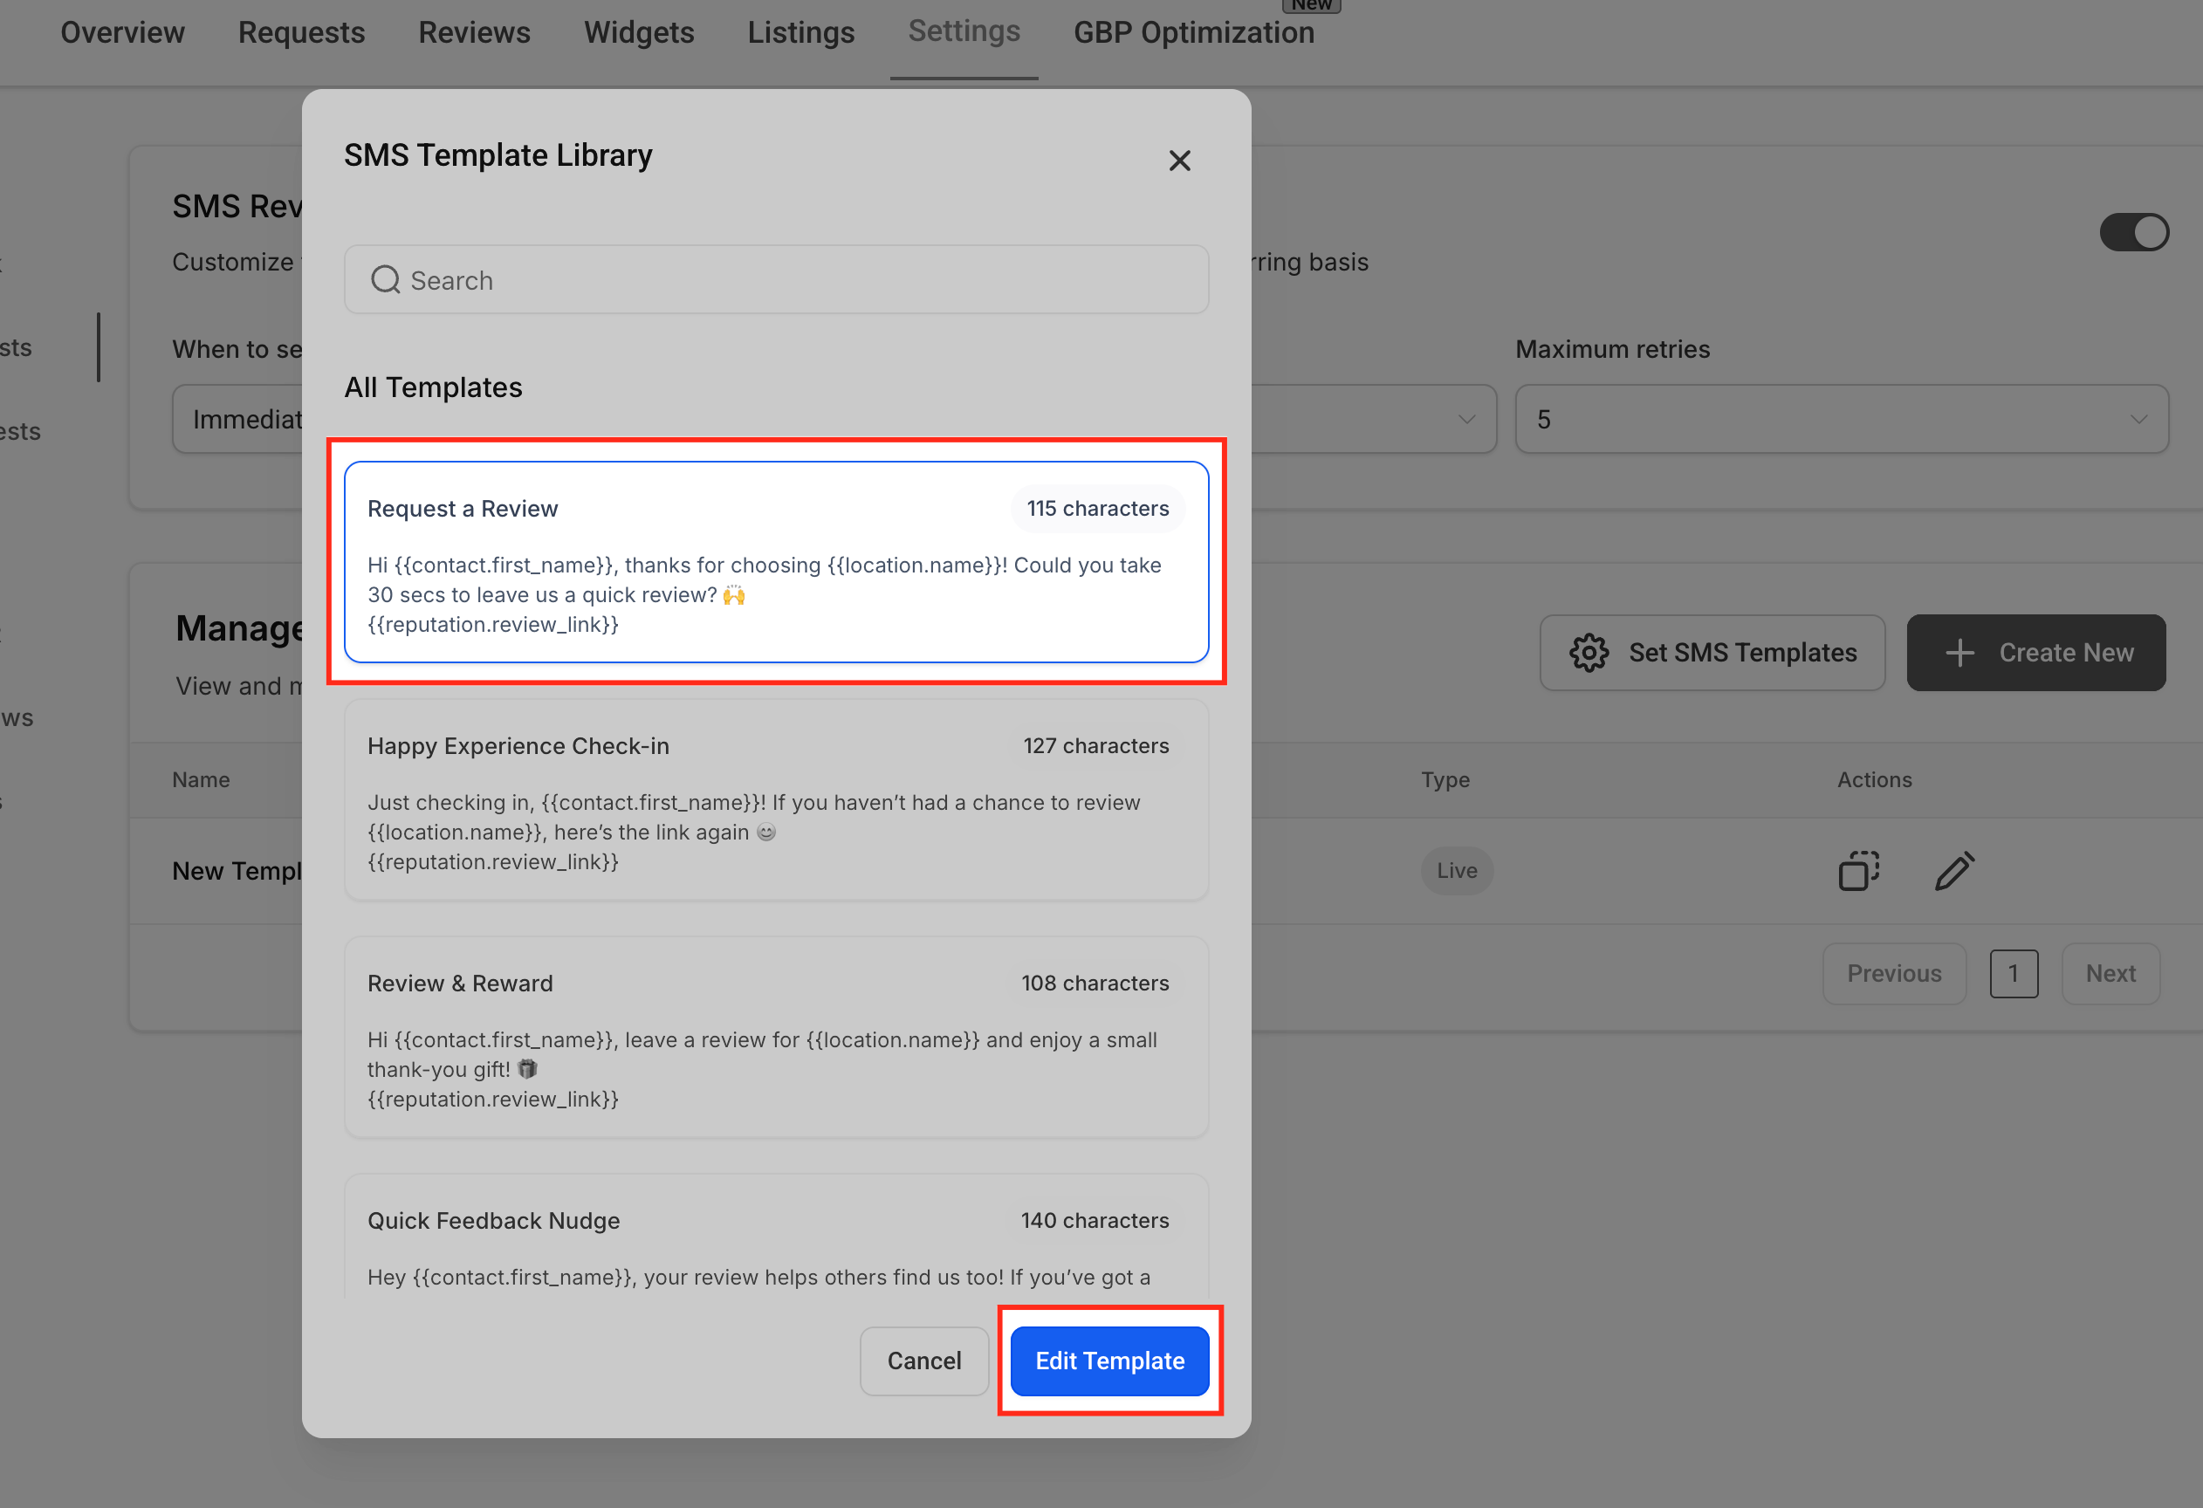This screenshot has height=1508, width=2203.
Task: Open the GBP Optimization tab
Action: pyautogui.click(x=1193, y=31)
